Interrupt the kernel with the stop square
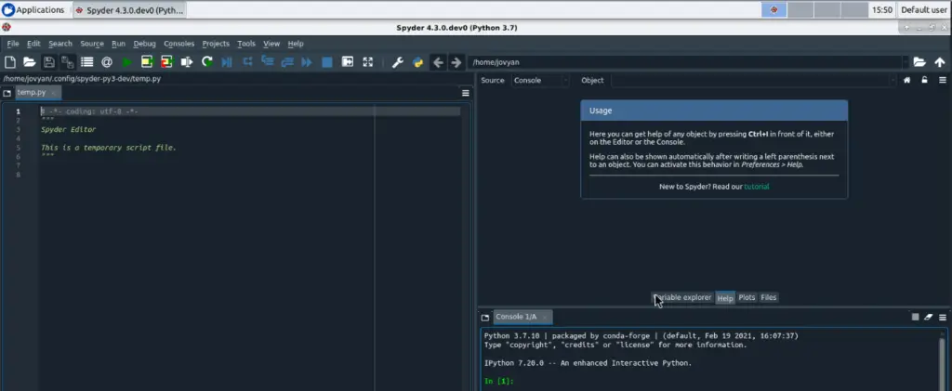Screen dimensions: 952x391 pos(915,317)
